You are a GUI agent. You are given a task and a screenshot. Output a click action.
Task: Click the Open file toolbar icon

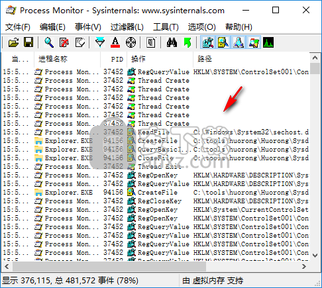pos(13,42)
